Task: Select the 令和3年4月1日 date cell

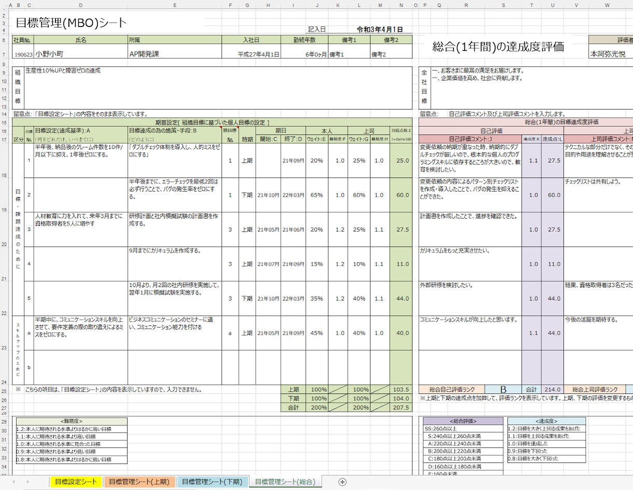Action: [380, 30]
